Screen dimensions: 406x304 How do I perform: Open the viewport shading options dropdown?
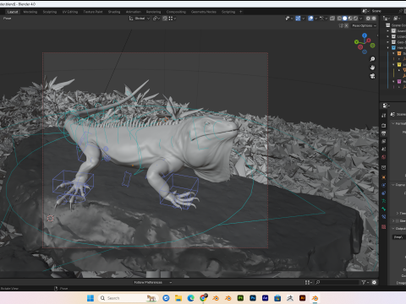361,19
